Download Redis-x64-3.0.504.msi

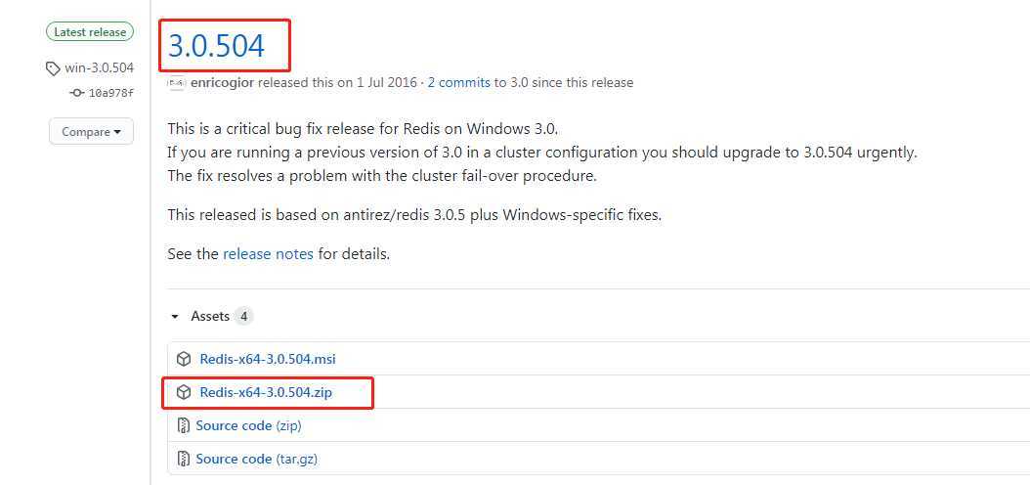click(268, 360)
